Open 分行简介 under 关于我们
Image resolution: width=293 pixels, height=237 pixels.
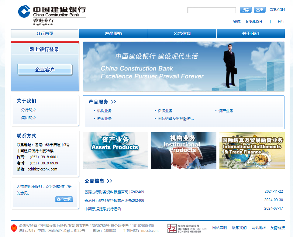click(x=29, y=110)
